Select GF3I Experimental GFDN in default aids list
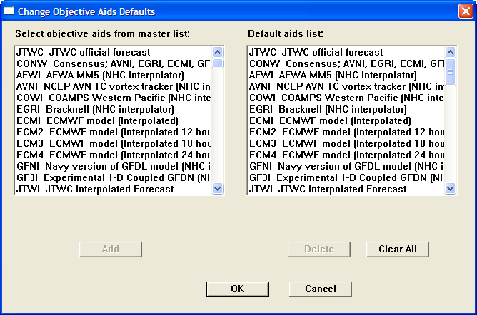477x315 pixels. click(x=346, y=177)
